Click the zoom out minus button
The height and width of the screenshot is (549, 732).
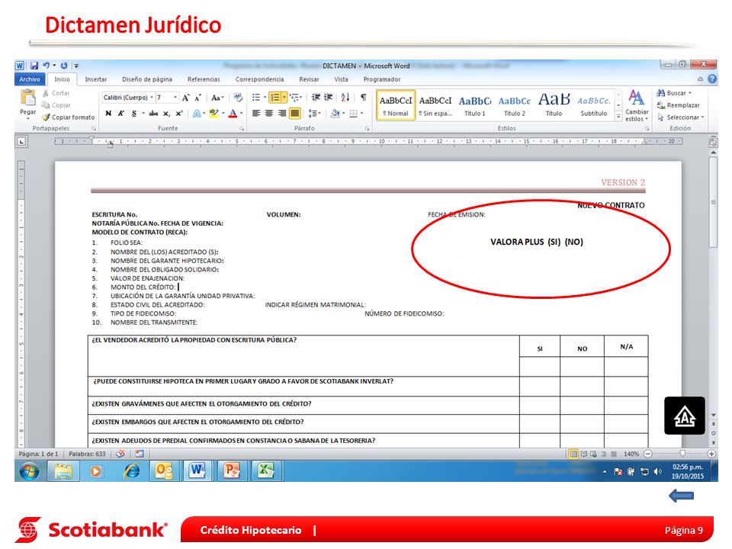click(x=648, y=454)
